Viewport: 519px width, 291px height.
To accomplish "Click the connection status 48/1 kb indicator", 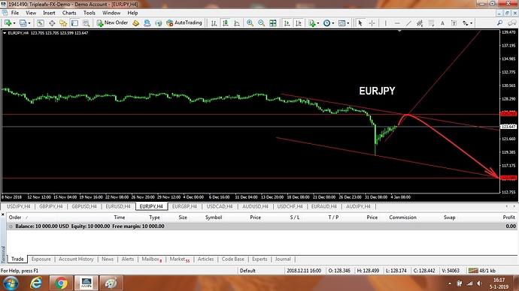I will 482,271.
